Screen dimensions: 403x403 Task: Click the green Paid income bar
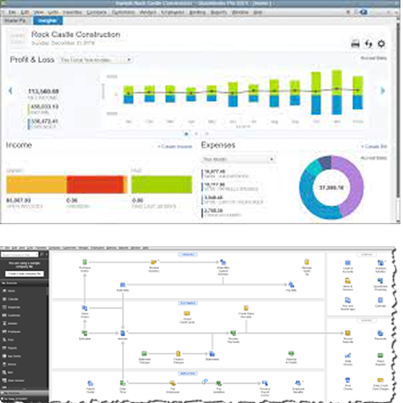[161, 184]
